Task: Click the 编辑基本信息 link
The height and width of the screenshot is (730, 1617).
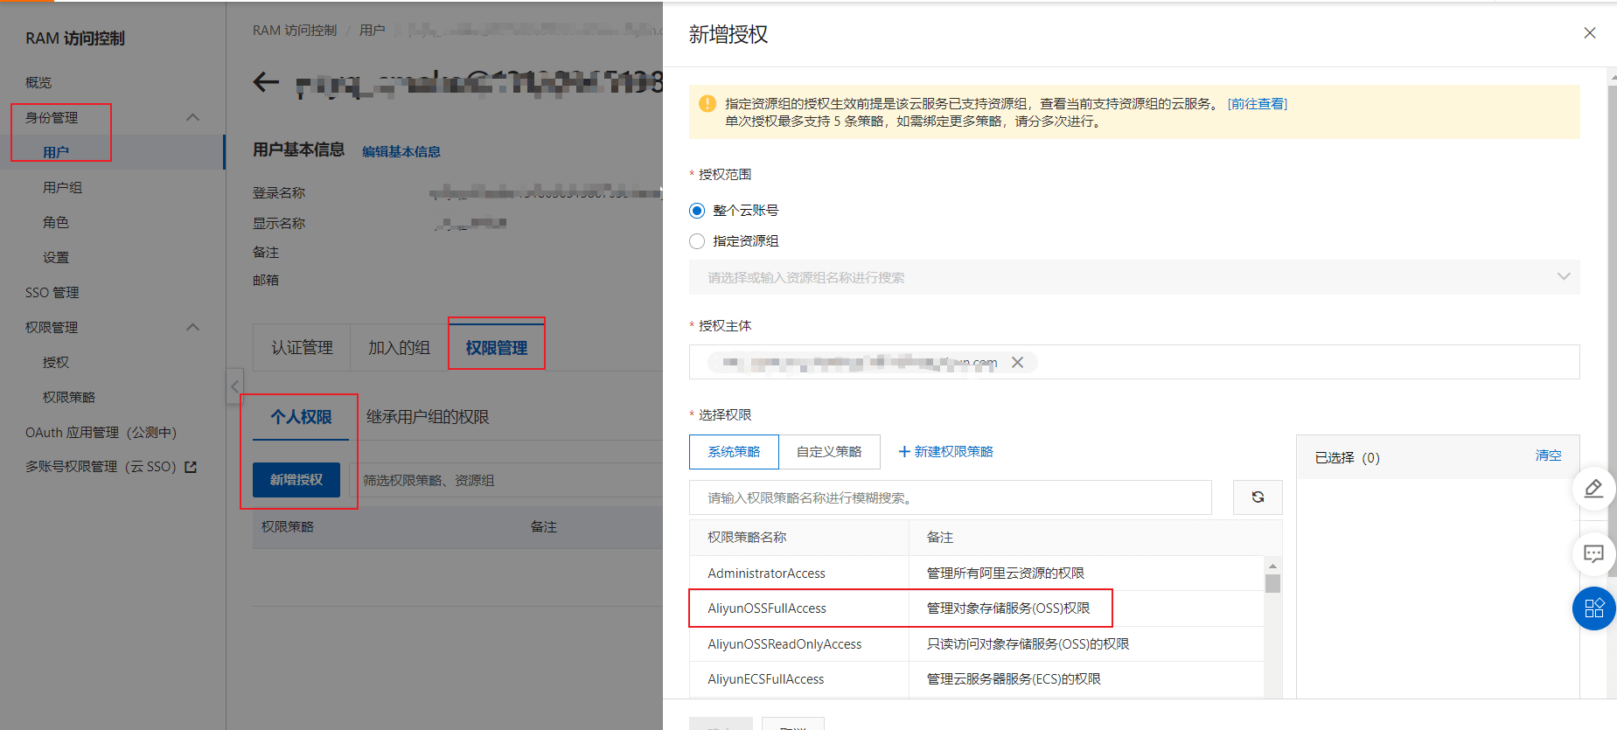Action: coord(401,151)
